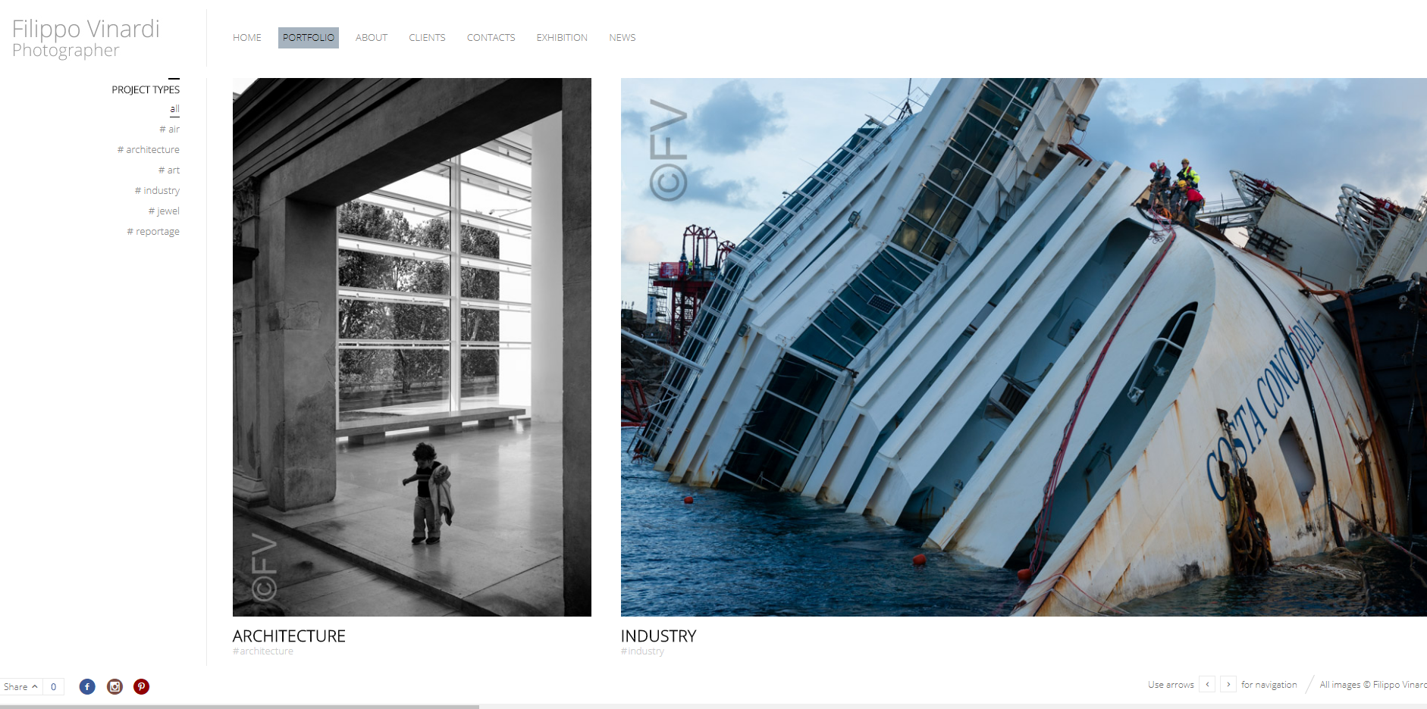Image resolution: width=1427 pixels, height=709 pixels.
Task: Select the PORTFOLIO menu tab
Action: click(309, 37)
